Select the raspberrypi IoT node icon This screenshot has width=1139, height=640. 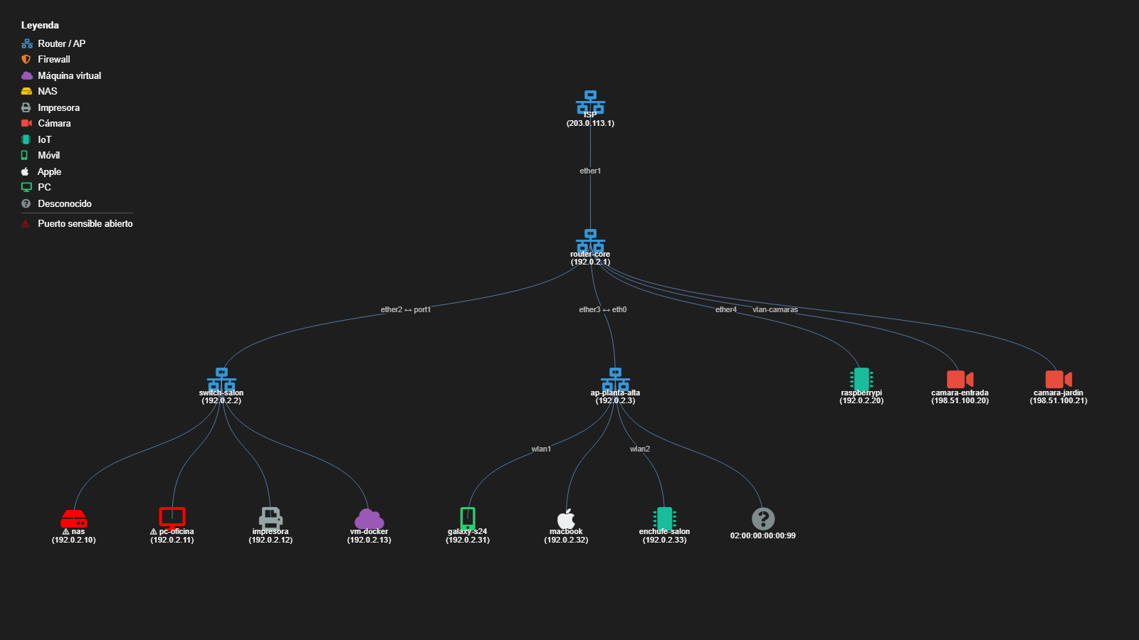pos(861,380)
